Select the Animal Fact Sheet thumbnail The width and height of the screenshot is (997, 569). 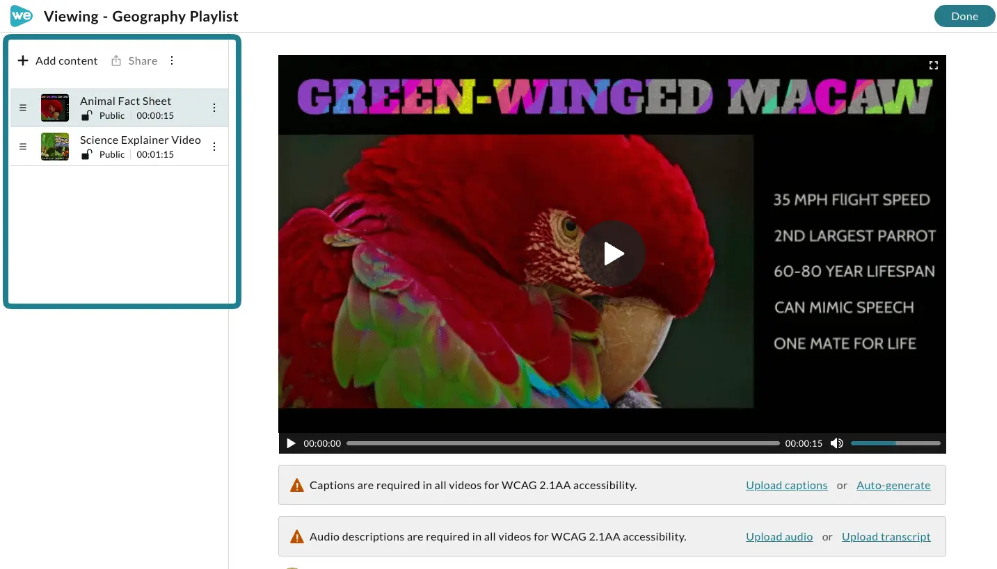[55, 108]
